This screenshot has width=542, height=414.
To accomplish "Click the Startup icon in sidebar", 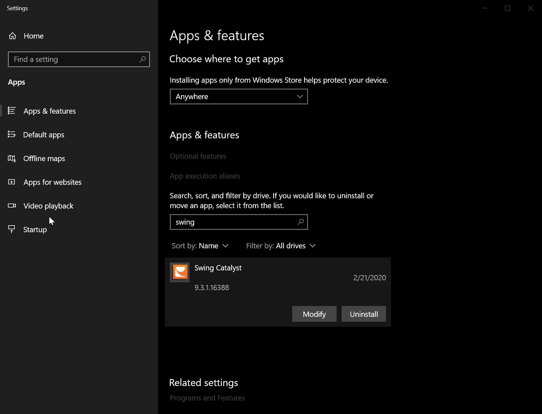I will (12, 229).
